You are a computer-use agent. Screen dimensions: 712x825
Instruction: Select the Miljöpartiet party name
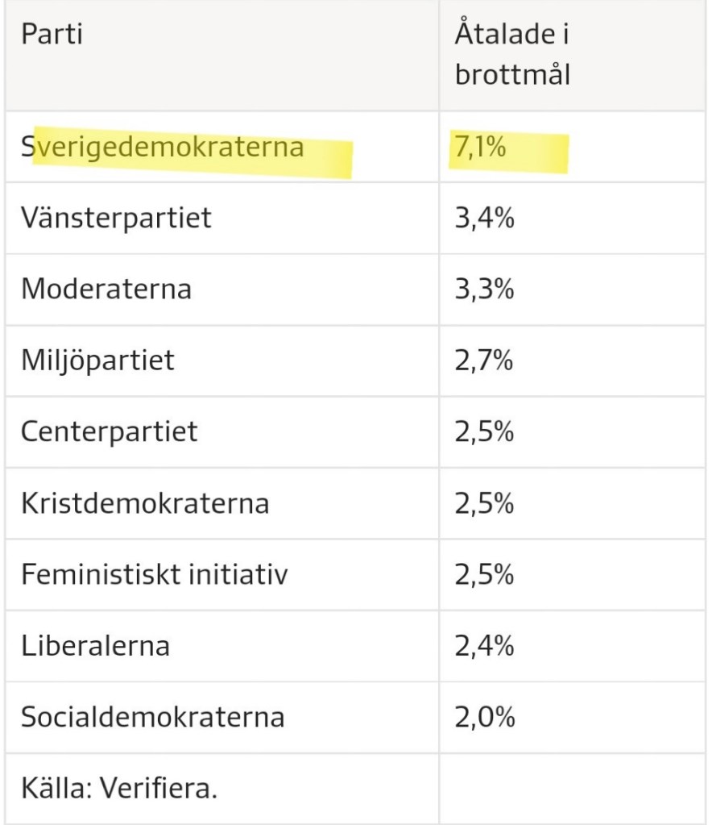click(x=97, y=360)
